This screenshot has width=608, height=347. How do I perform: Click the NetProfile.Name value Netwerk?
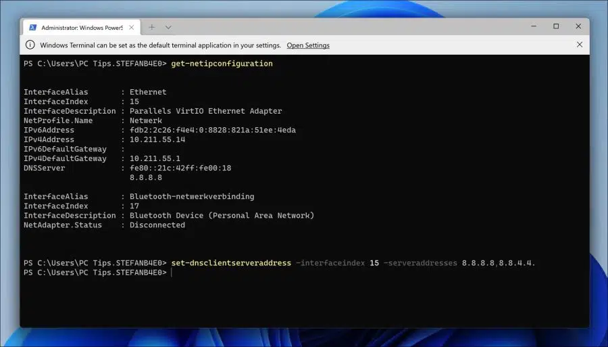[146, 120]
